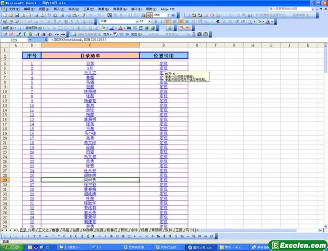The width and height of the screenshot is (328, 251).
Task: Switch to the 9月 sheet tab
Action: 32,230
